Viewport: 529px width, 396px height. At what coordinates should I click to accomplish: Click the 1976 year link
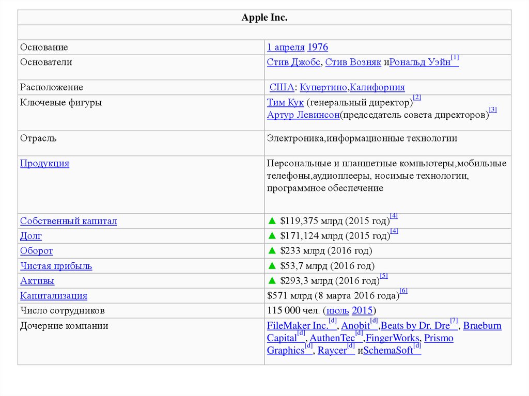(318, 47)
